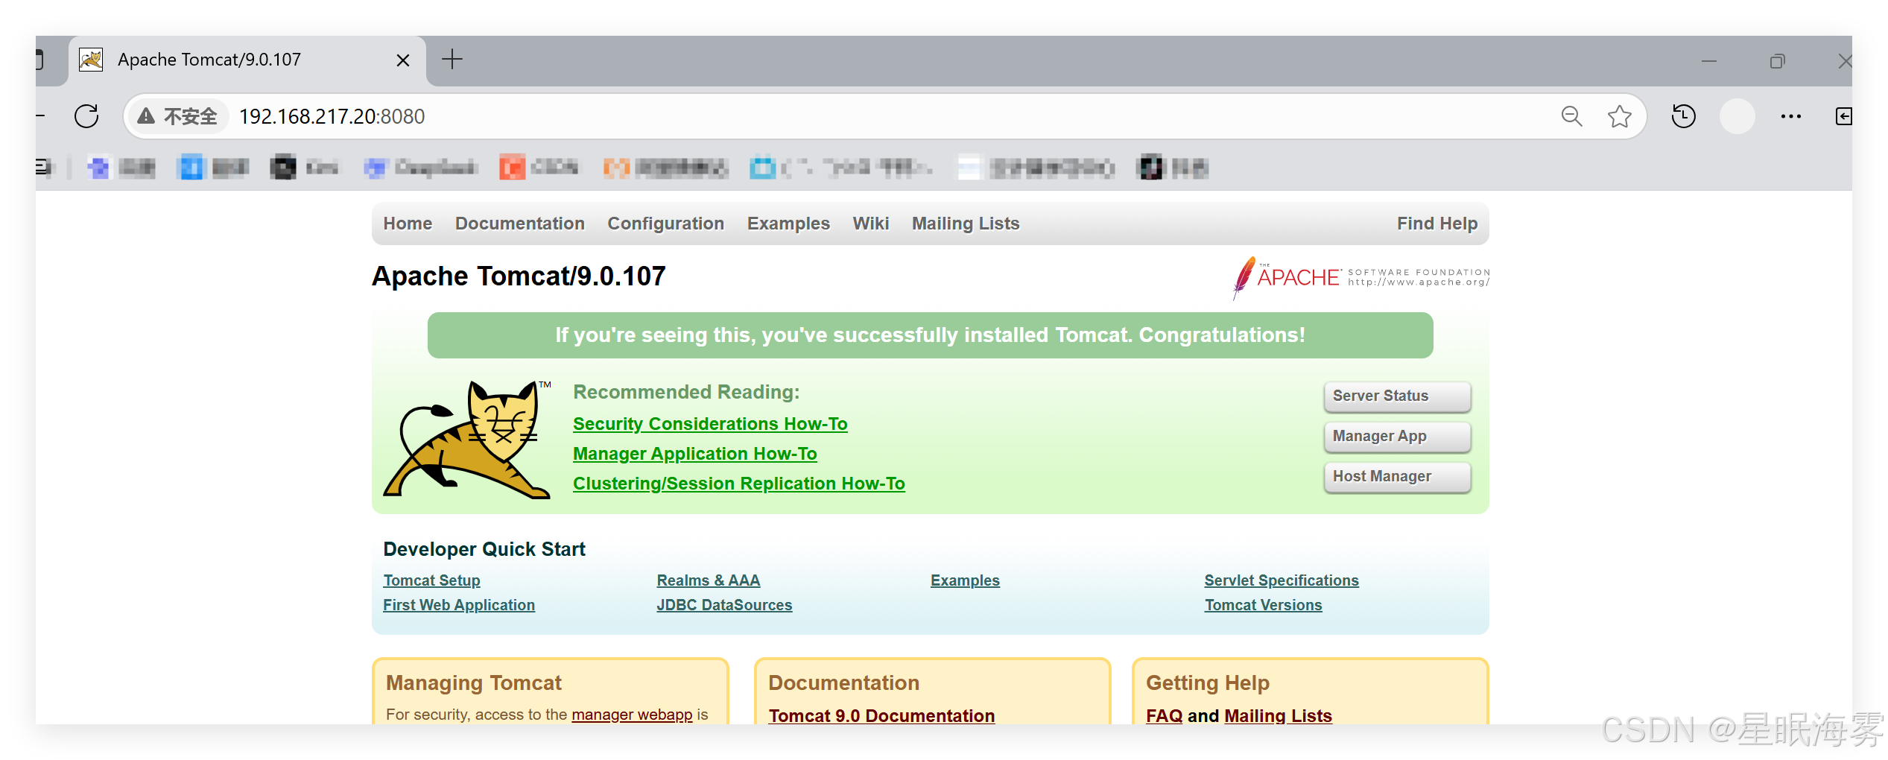This screenshot has width=1888, height=760.
Task: Click Find Help in nav bar
Action: click(x=1436, y=224)
